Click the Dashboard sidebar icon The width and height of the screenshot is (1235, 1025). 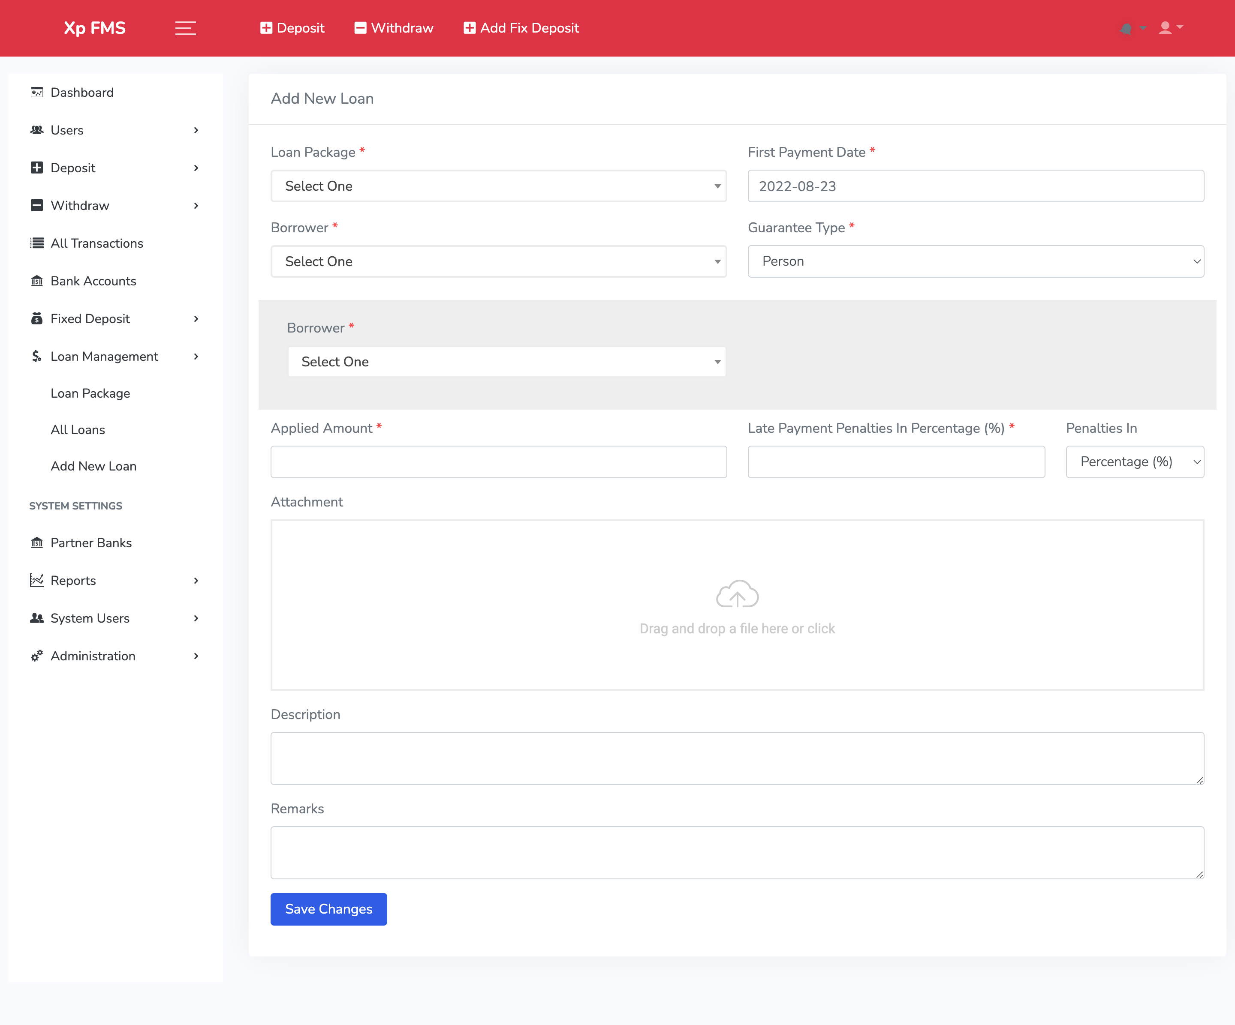pos(36,92)
